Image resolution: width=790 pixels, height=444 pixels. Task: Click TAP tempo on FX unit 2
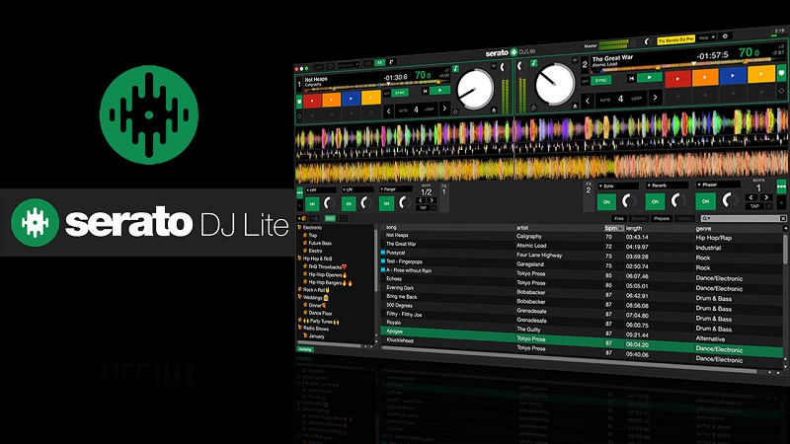(754, 206)
